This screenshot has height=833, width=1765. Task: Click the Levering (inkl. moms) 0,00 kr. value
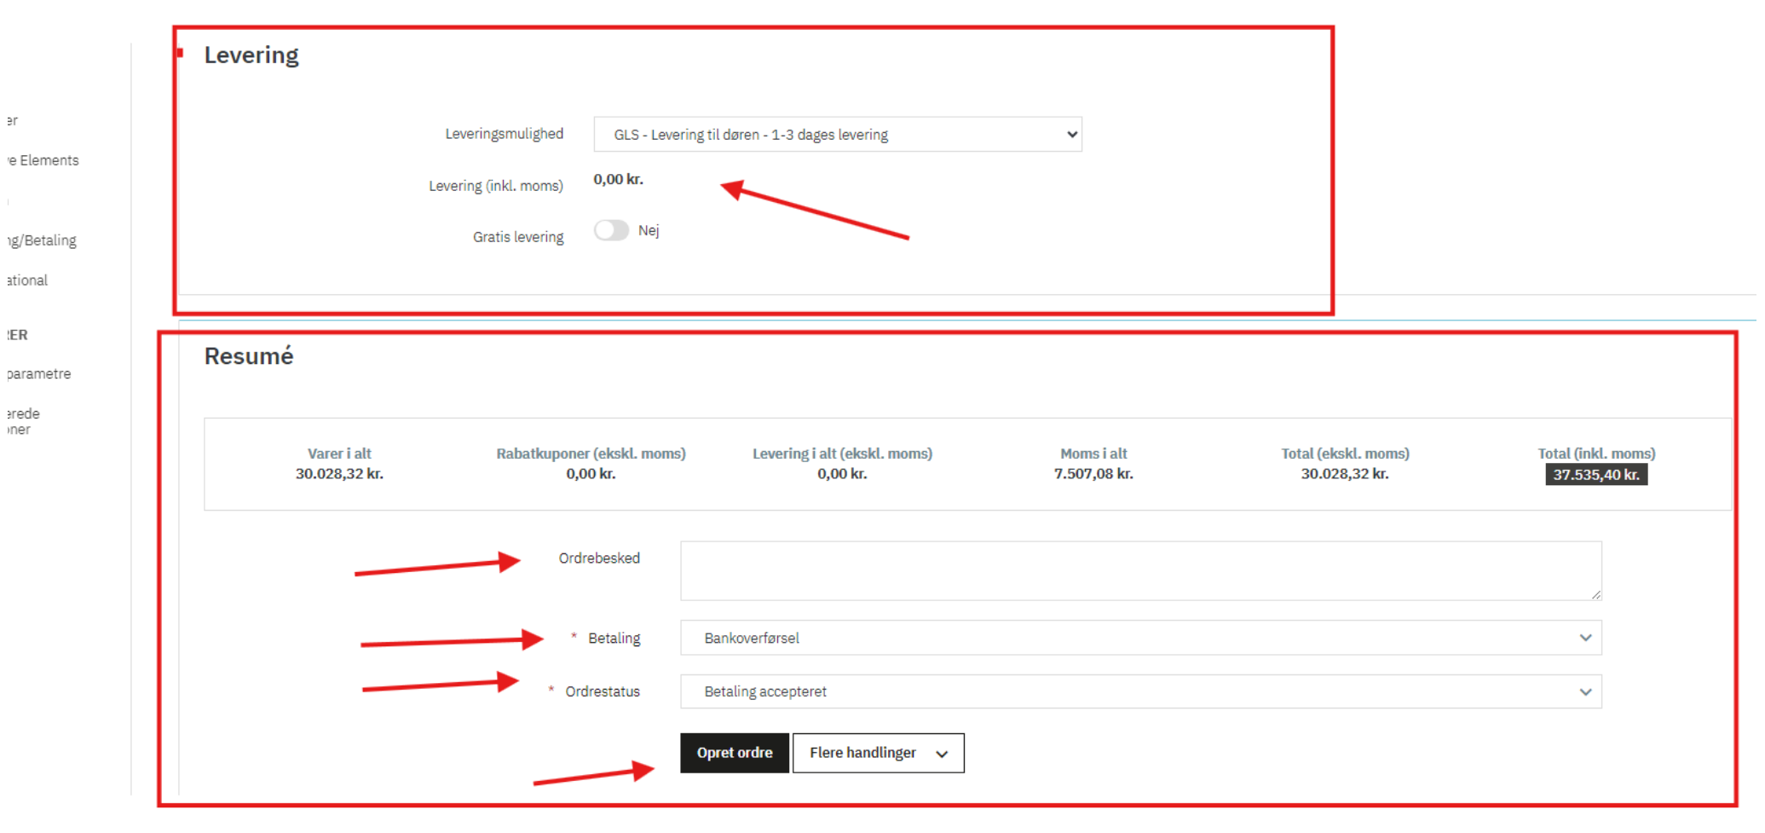[x=618, y=180]
